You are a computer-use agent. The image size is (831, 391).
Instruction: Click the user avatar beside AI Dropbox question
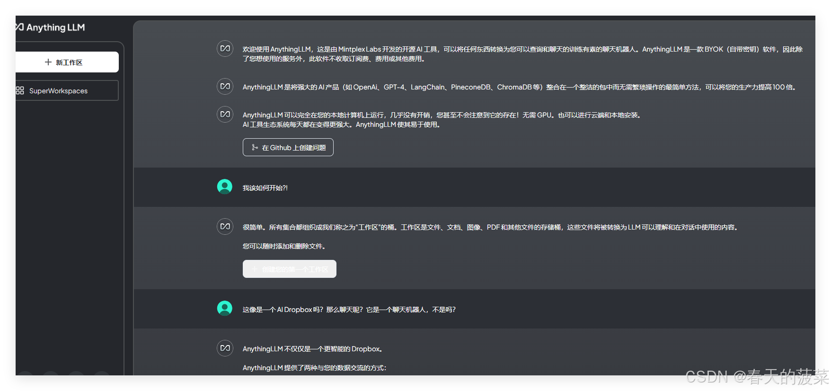225,308
